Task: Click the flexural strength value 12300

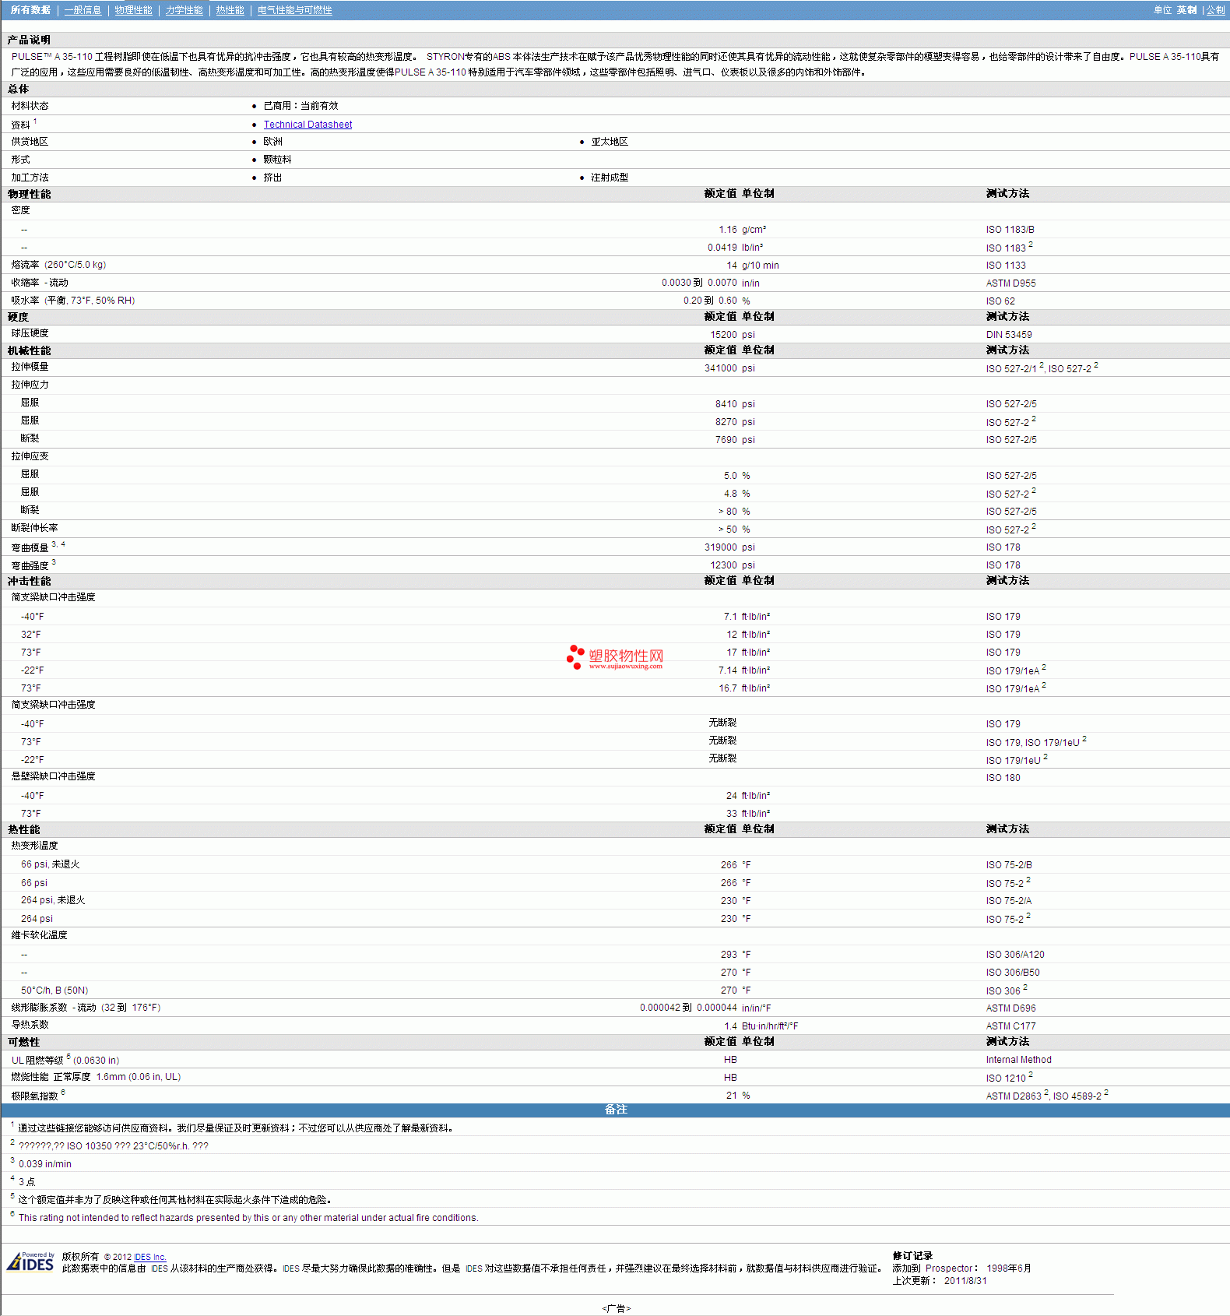Action: coord(723,565)
